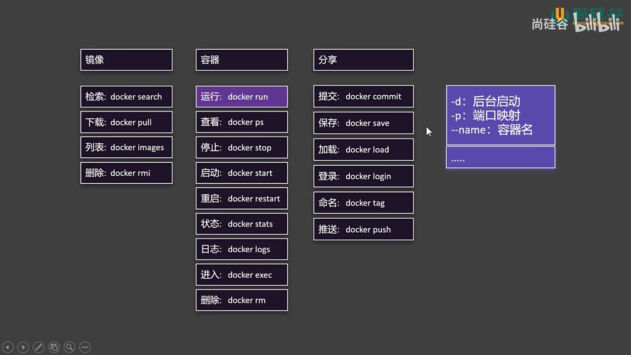Select the 容器 category header

(242, 60)
